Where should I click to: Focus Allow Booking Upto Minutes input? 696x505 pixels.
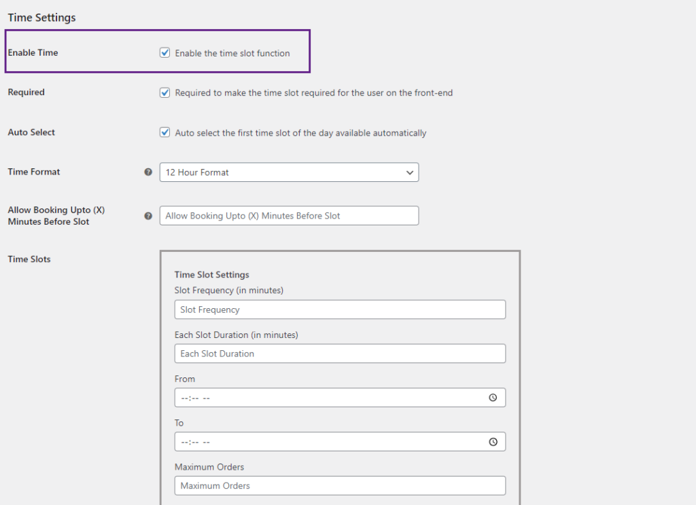289,215
